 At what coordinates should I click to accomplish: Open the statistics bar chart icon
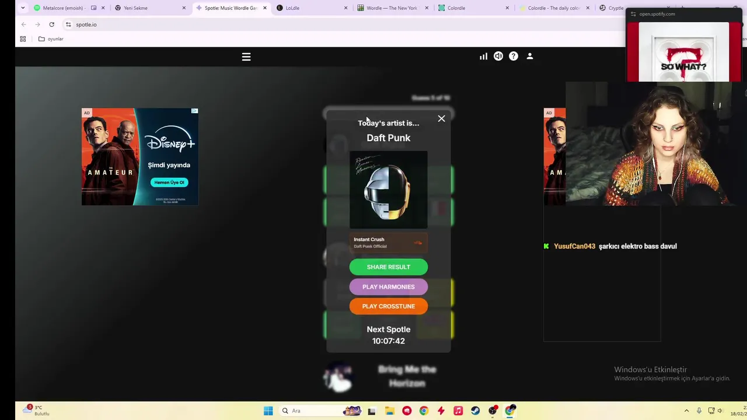click(483, 57)
